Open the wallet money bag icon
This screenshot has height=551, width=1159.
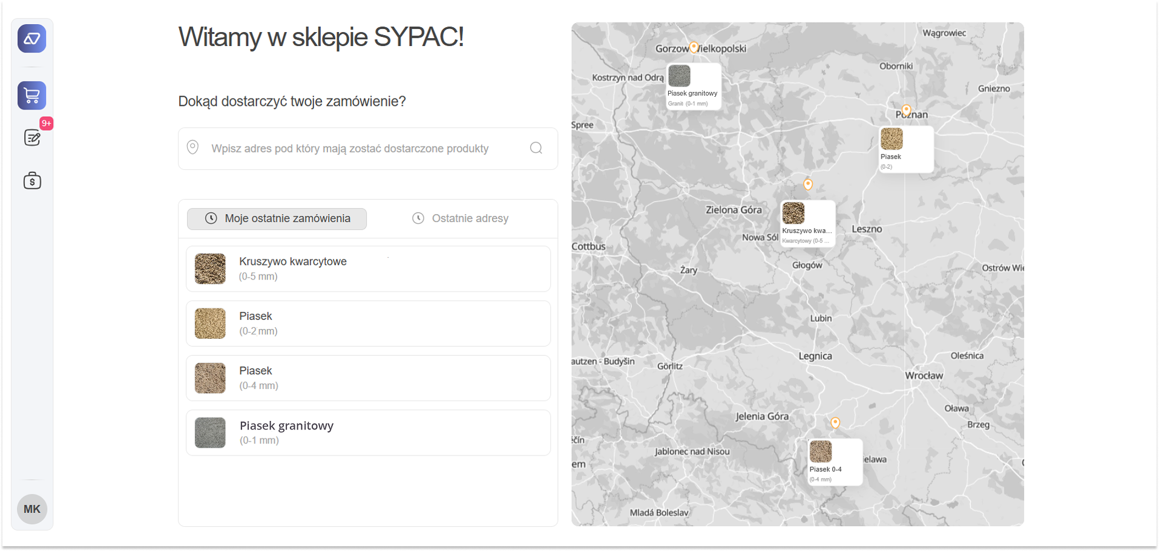32,181
